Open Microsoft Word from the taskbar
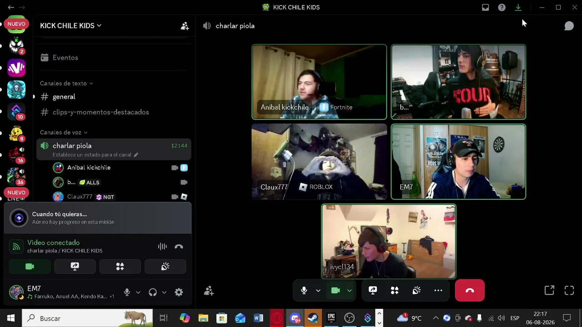Screen dimensions: 582x327 coord(258,318)
